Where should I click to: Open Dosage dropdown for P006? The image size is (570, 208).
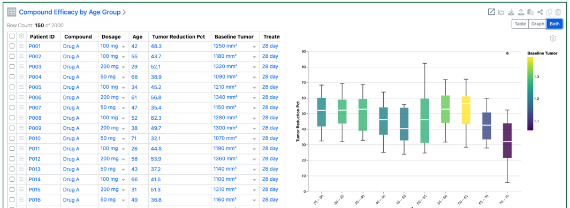pos(123,98)
